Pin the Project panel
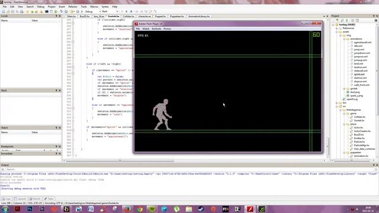379x213 pixels. pyautogui.click(x=374, y=16)
